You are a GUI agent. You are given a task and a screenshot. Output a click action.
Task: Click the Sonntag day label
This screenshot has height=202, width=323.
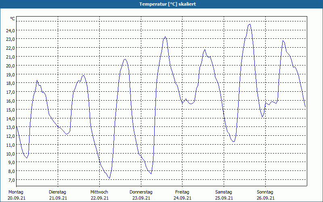pos(265,192)
